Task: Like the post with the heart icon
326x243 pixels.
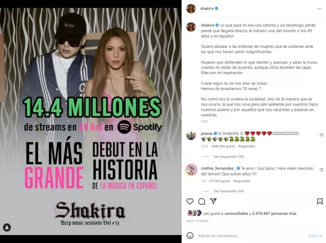Action: (190, 201)
